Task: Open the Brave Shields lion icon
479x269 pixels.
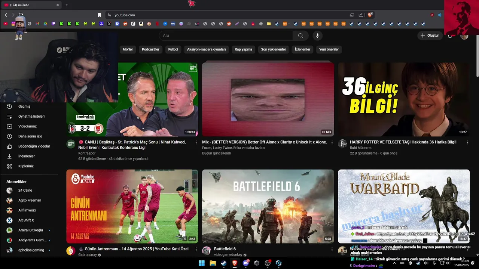Action: coord(370,15)
